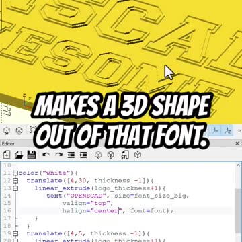Screen dimensions: 242x242
Task: Collapse the color block on line 11
Action: click(15, 173)
